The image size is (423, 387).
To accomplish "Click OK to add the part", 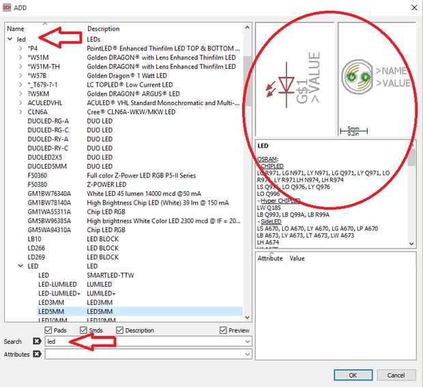I will (x=353, y=375).
